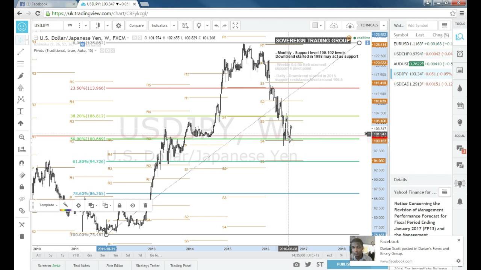This screenshot has height=270, width=481.
Task: Open the hotlists flame icon in right sidebar
Action: click(x=460, y=88)
